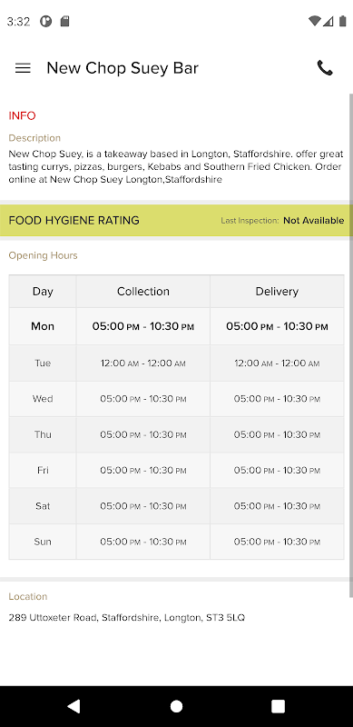Tap the Last Inspection Not Available text
Viewport: 353px width, 727px height.
[282, 221]
